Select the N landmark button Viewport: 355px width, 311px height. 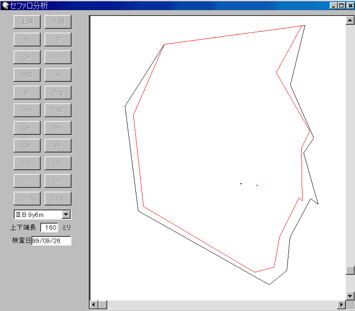point(27,40)
